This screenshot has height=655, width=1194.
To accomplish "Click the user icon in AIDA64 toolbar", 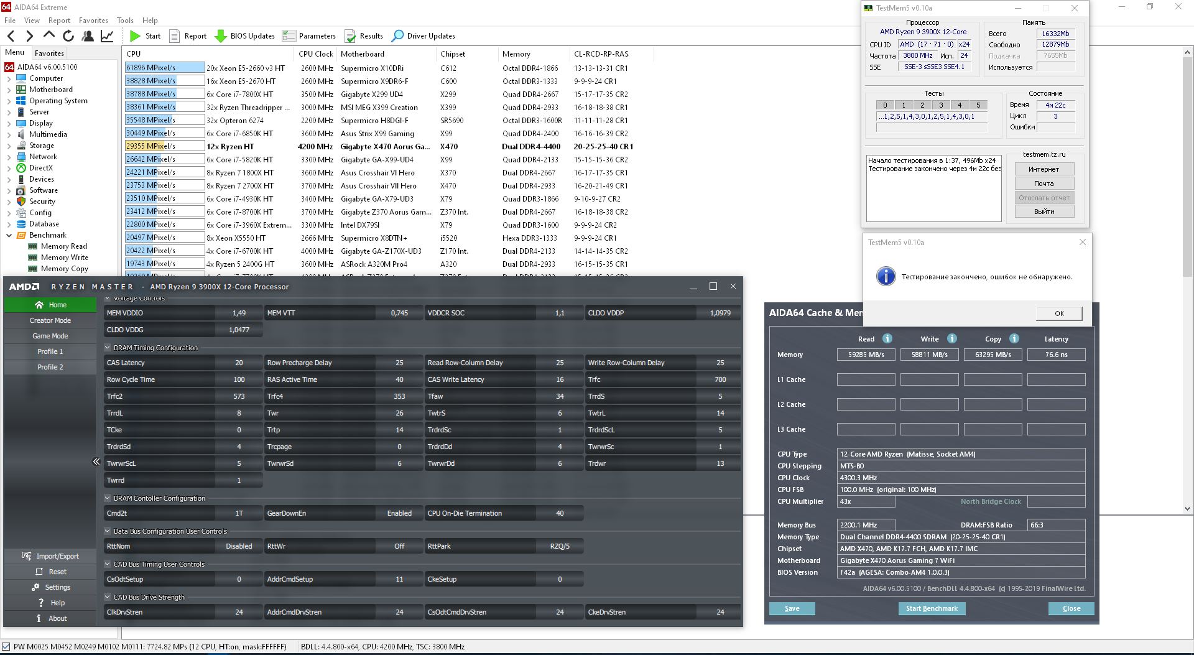I will click(x=88, y=36).
